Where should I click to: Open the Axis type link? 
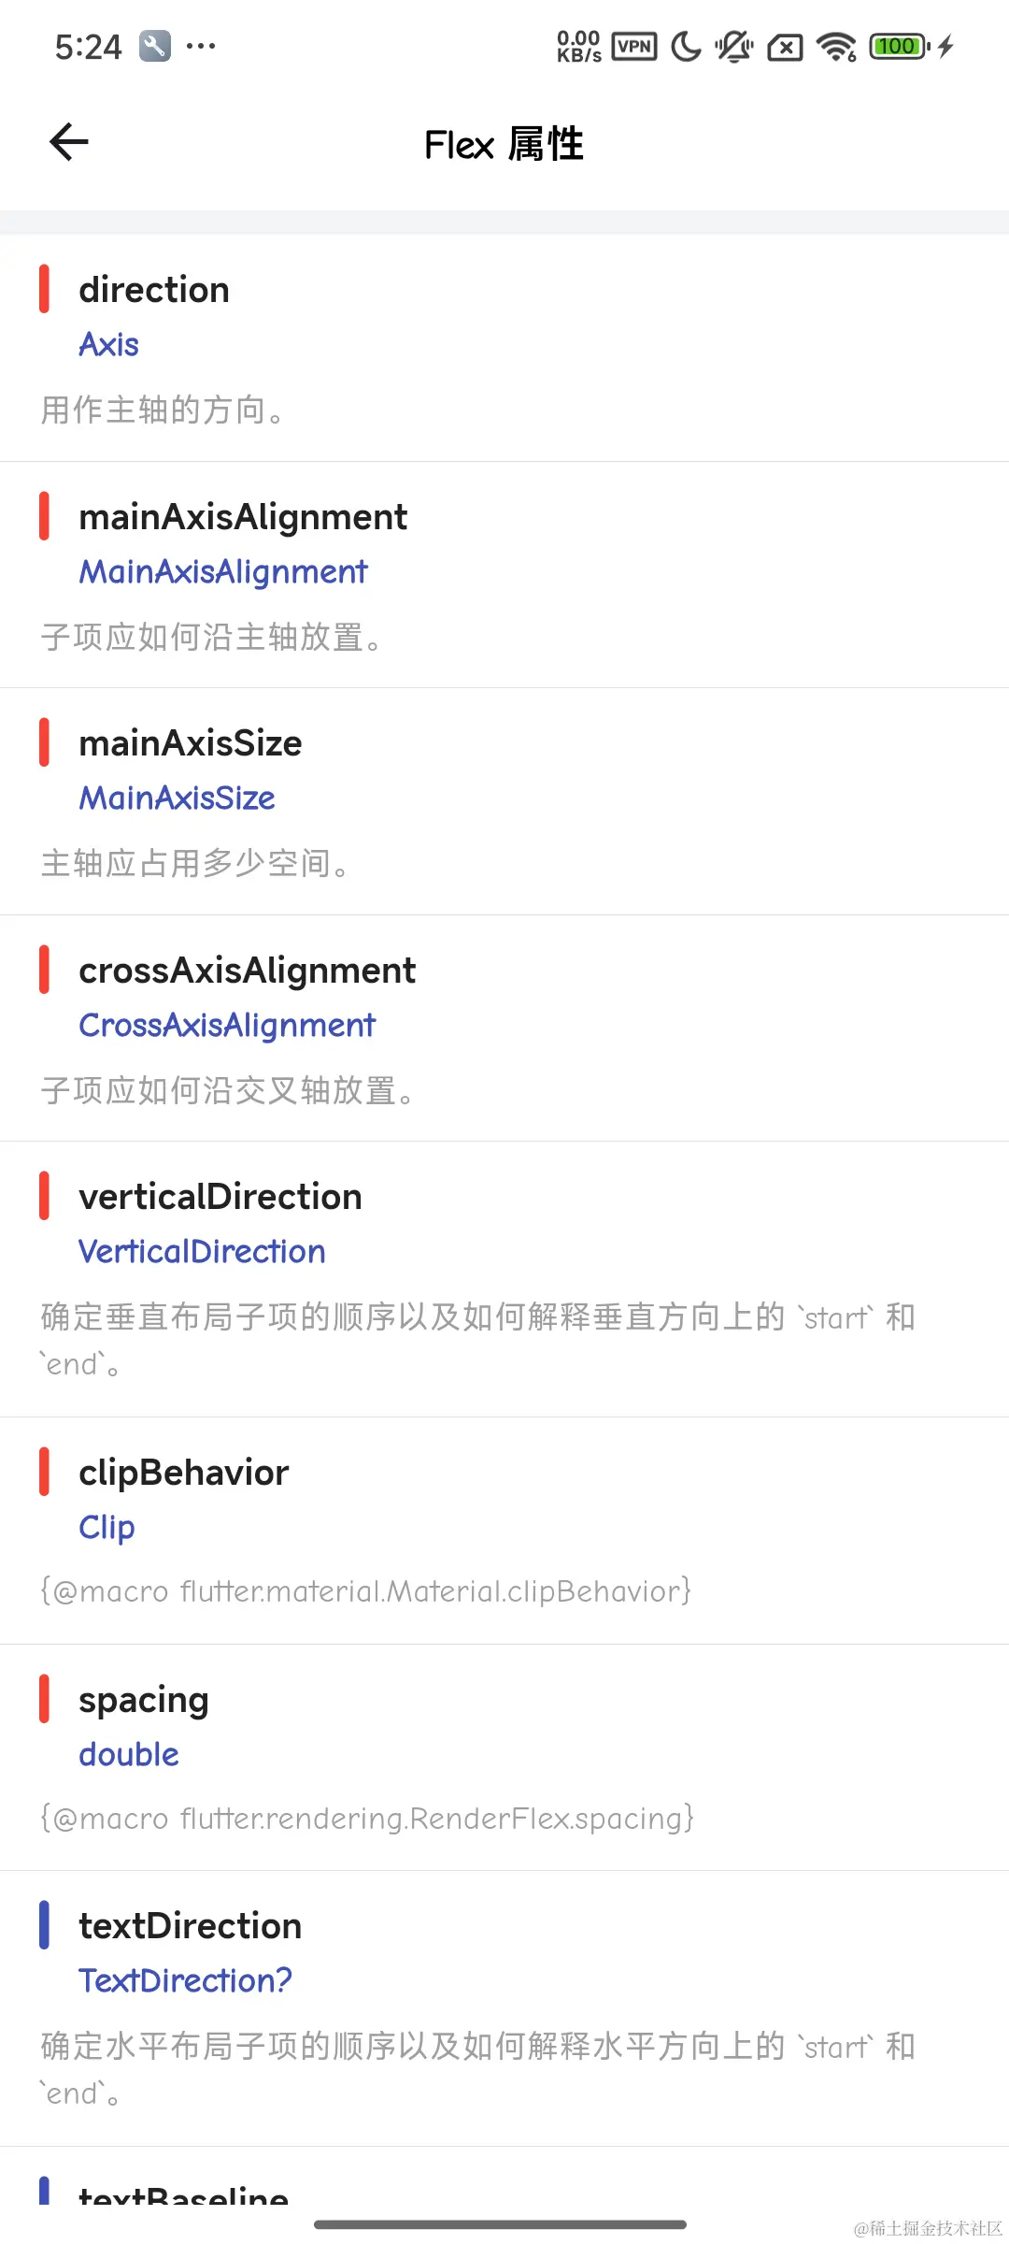click(x=108, y=344)
